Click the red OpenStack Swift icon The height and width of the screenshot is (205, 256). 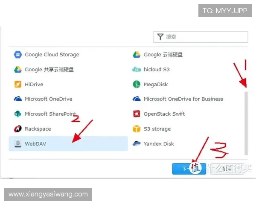click(137, 114)
